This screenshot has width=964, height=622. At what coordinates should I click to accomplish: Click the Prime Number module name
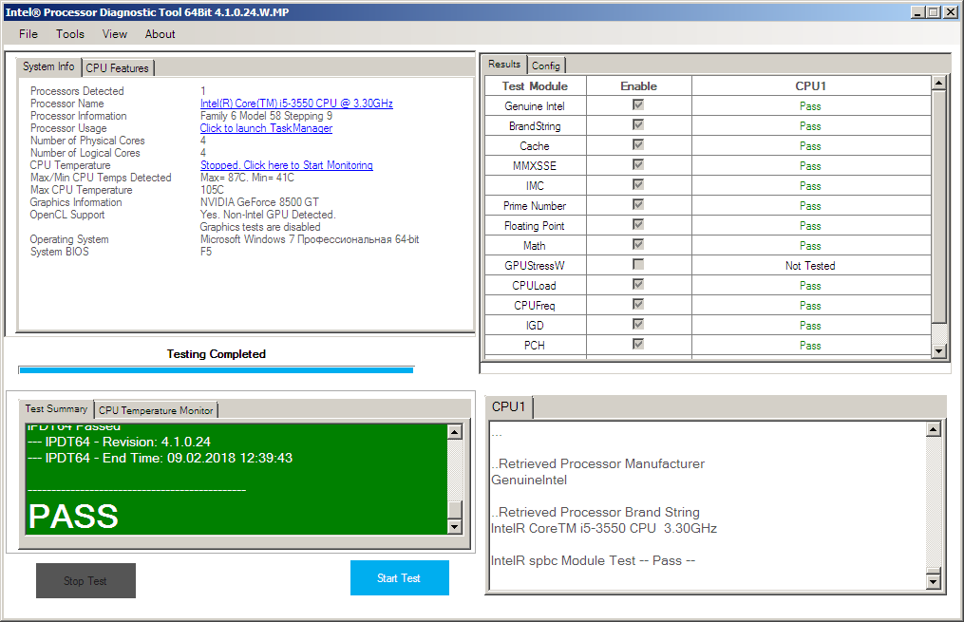535,206
